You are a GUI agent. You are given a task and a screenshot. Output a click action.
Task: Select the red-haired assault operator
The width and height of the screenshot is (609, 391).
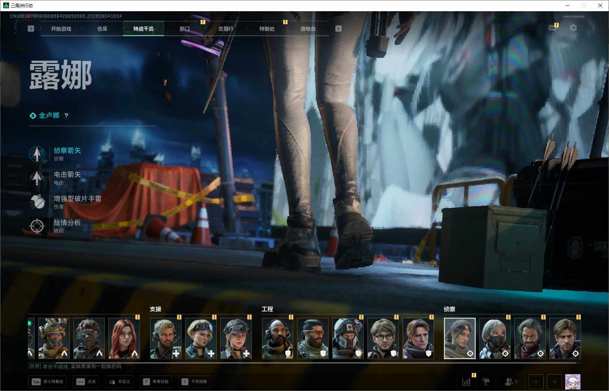coord(124,338)
